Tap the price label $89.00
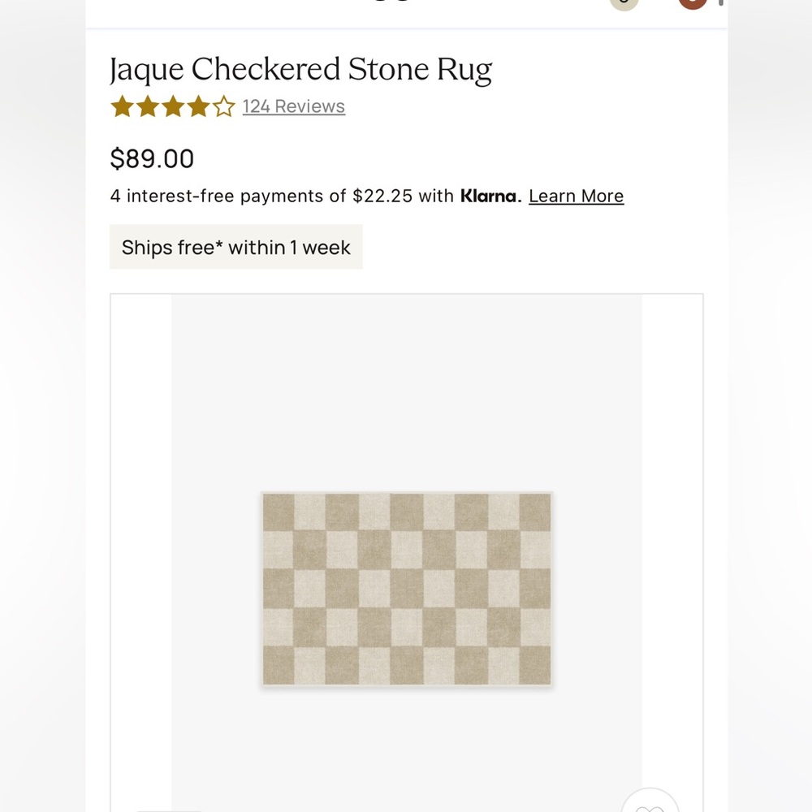The height and width of the screenshot is (812, 812). click(x=151, y=158)
